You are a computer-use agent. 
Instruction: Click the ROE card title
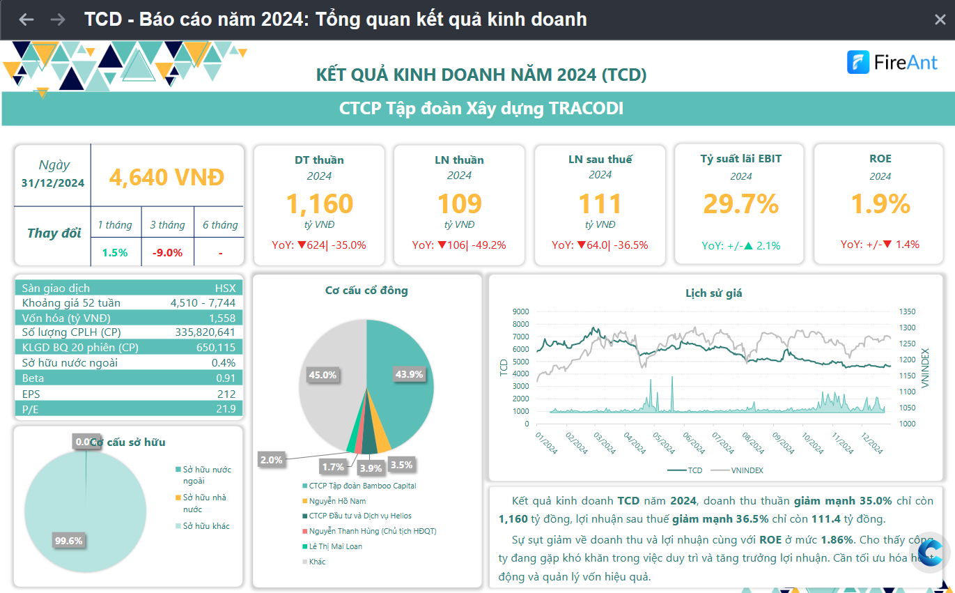880,158
